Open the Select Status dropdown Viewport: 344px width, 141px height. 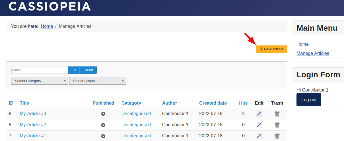pyautogui.click(x=98, y=81)
